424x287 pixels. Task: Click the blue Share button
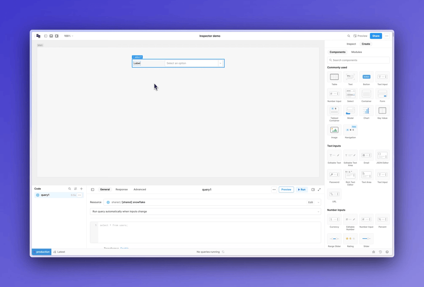point(376,36)
